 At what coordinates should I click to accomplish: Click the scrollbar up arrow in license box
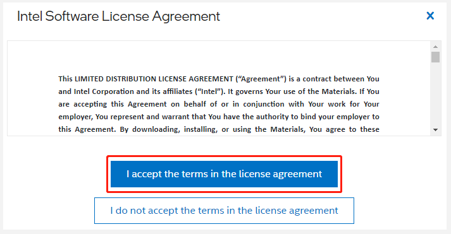(435, 47)
